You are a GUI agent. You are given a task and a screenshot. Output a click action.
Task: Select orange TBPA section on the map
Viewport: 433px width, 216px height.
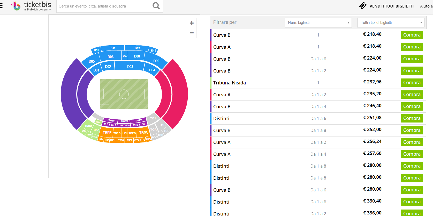click(143, 133)
